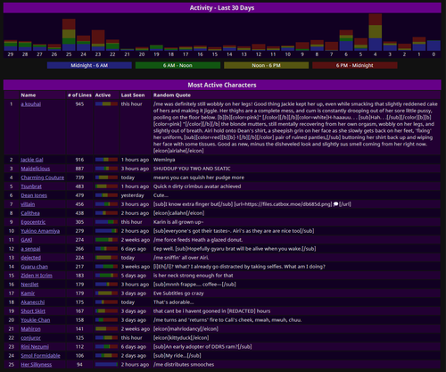Visit the Tsunbrat character link
This screenshot has width=446, height=372.
[x=31, y=186]
